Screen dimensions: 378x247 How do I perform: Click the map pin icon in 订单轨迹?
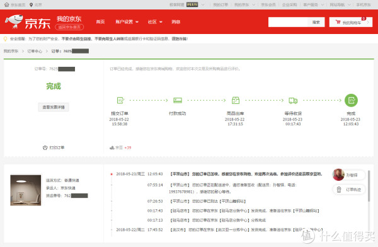339,190
